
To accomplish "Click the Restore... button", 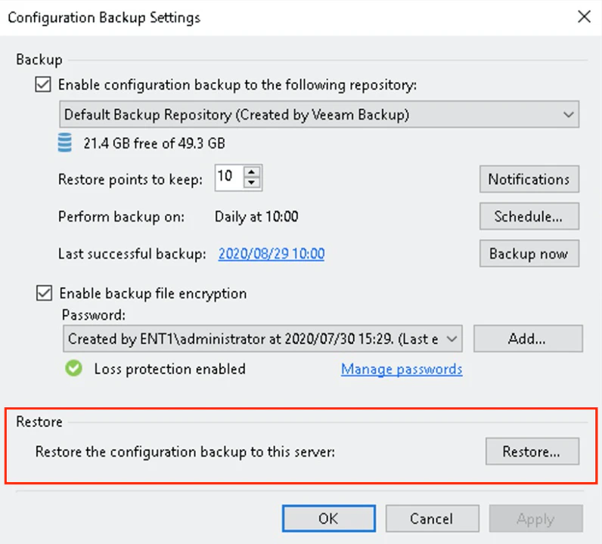I will click(532, 452).
